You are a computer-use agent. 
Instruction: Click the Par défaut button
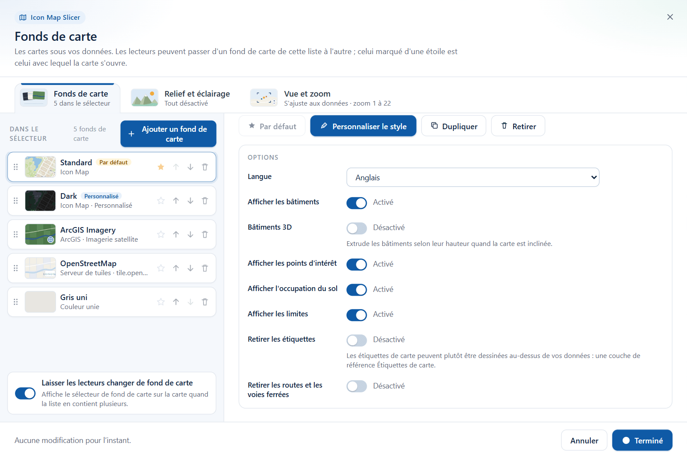click(x=272, y=126)
